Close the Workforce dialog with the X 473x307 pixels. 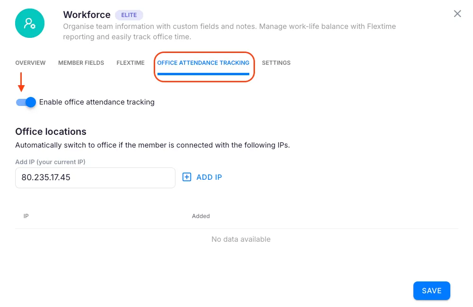point(457,14)
